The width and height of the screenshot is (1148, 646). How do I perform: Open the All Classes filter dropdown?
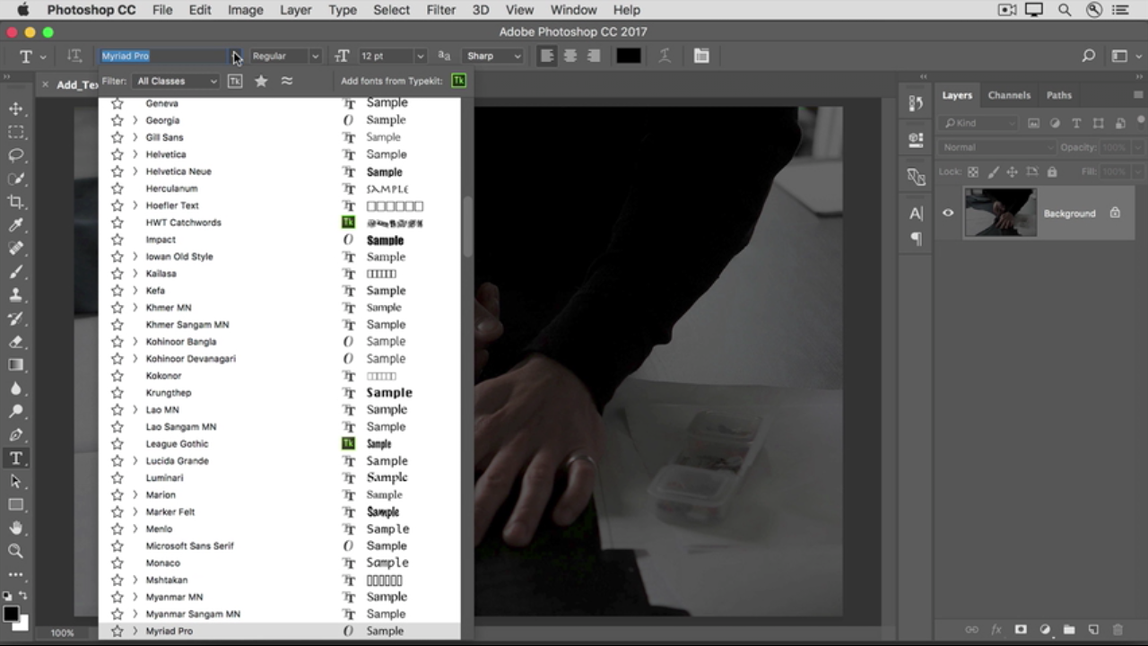[177, 81]
